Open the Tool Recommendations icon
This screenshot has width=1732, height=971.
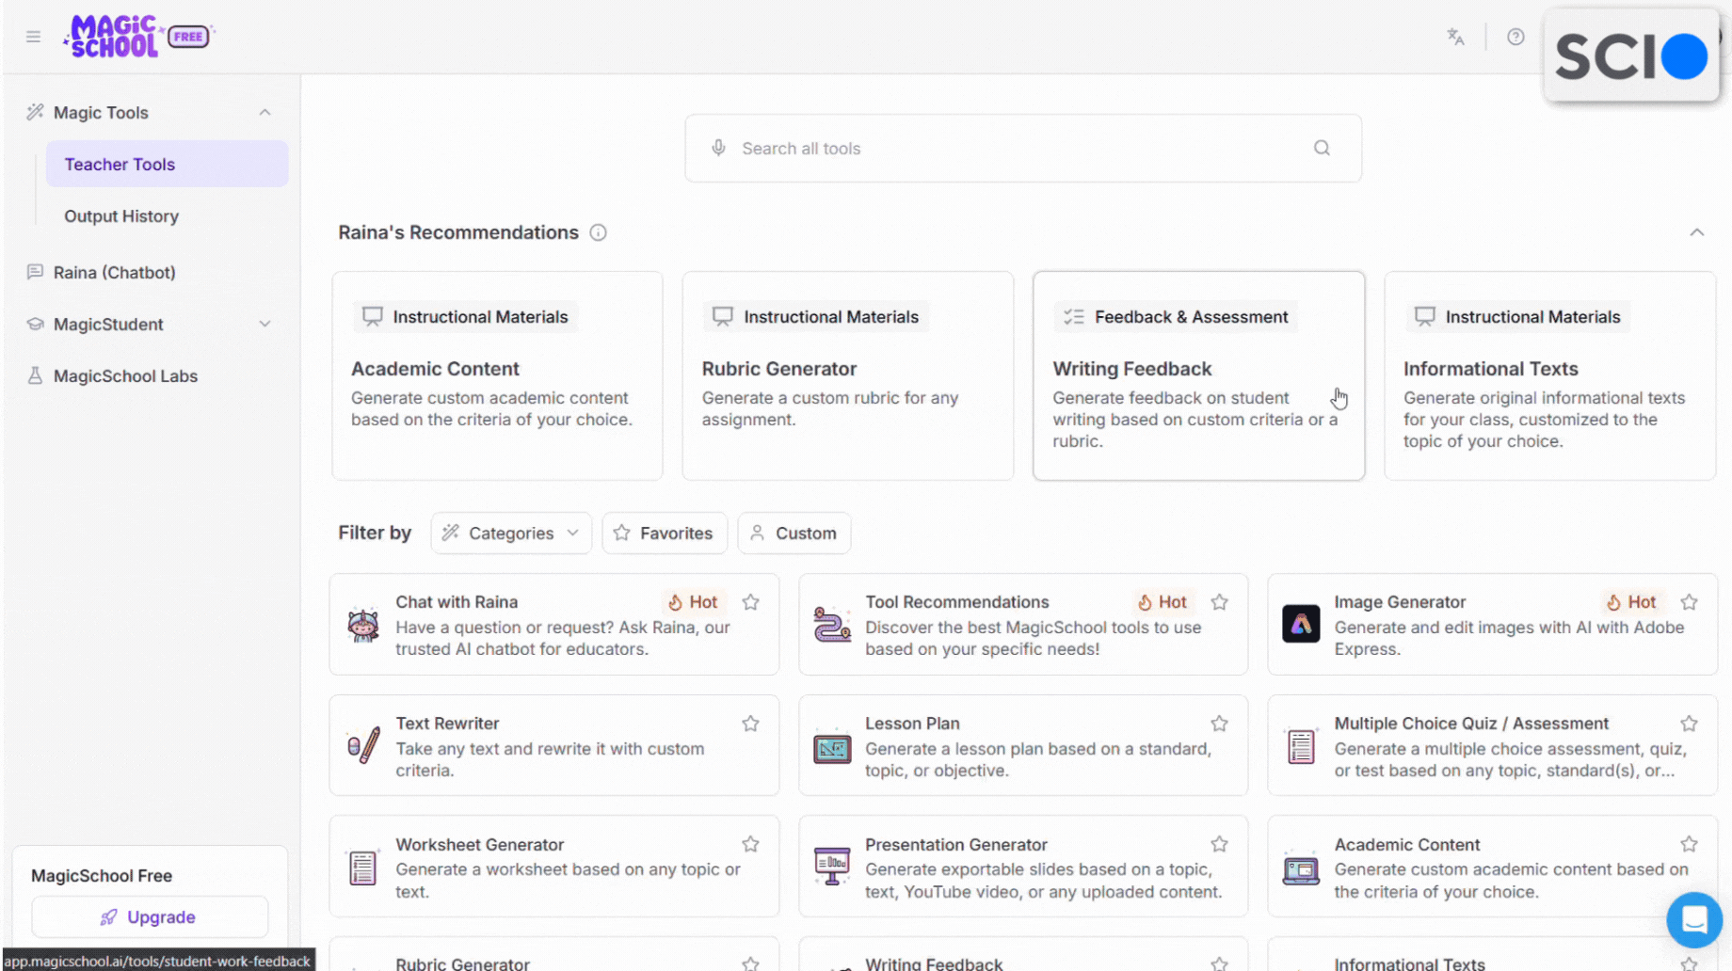(x=832, y=625)
